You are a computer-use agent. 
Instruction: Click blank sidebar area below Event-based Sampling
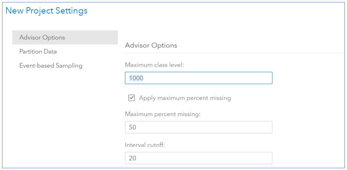tap(63, 112)
